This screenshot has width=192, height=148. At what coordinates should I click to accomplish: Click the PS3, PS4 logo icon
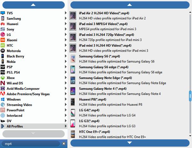pos(3,72)
